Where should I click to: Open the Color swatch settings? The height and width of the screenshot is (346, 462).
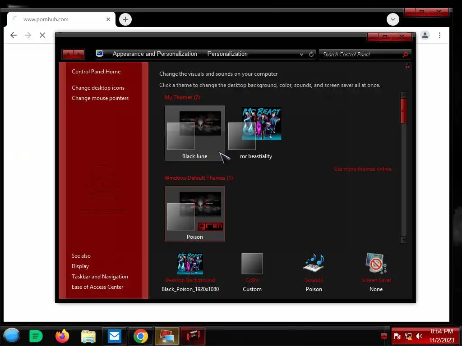pos(252,263)
